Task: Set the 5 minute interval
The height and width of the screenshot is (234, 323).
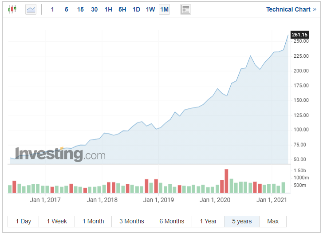Action: (67, 9)
